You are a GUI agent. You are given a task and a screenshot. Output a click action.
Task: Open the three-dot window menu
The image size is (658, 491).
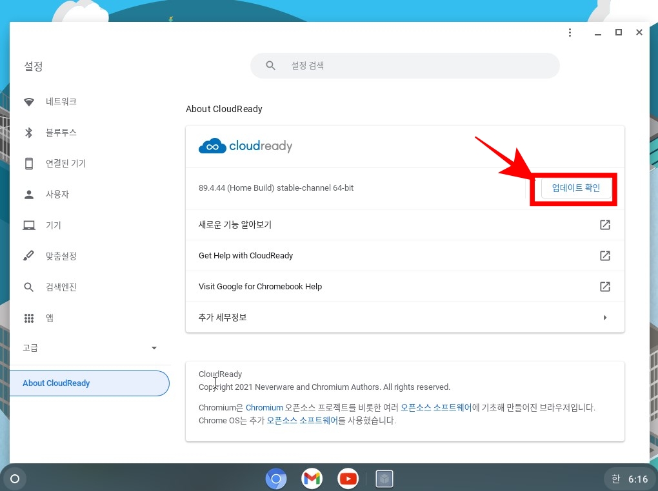pos(570,32)
